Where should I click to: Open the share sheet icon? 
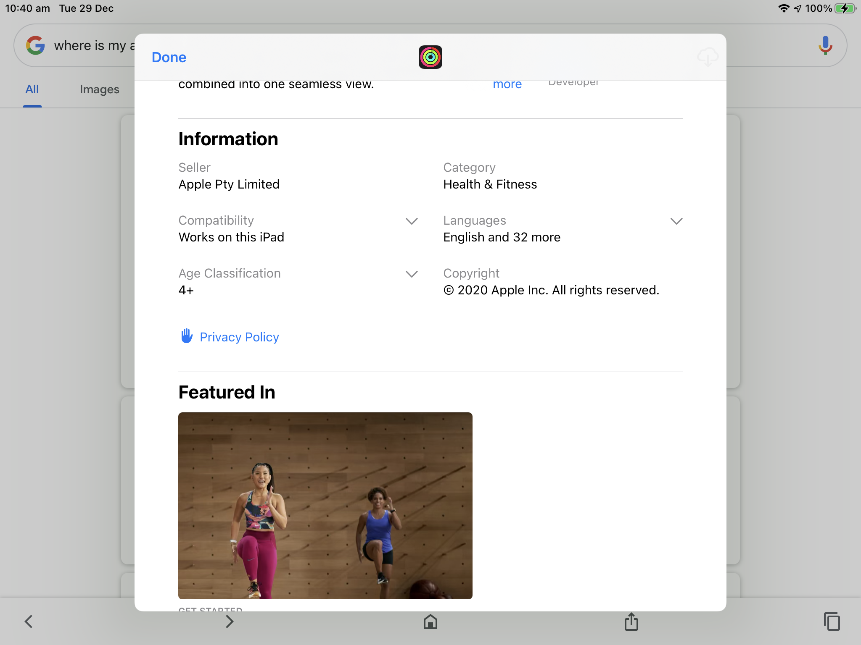(x=631, y=621)
